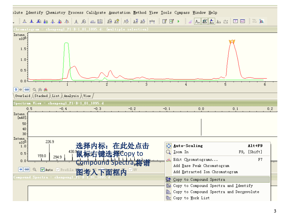Viewport: 294px width, 221px height.
Task: Open the Chemistry menu
Action: point(56,12)
